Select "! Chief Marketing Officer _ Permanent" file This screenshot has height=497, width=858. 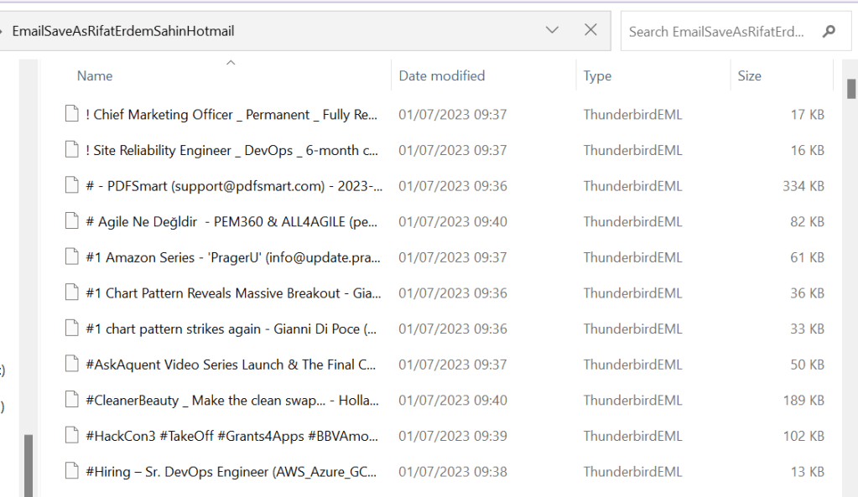point(231,114)
